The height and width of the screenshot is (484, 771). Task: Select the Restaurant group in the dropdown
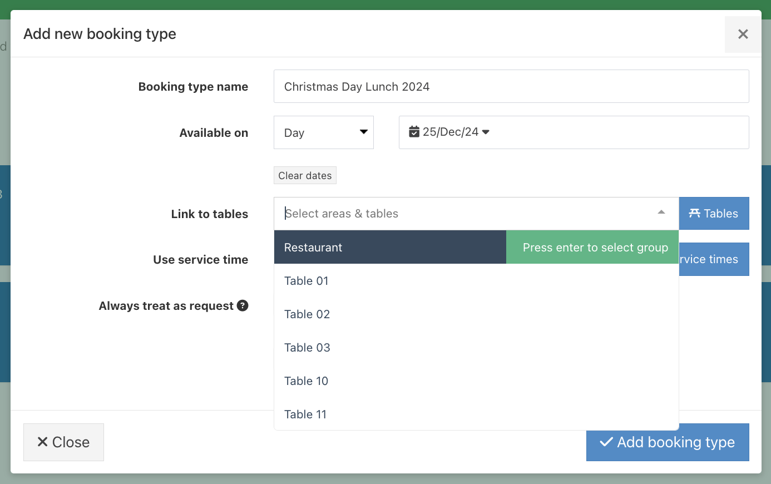(x=313, y=247)
